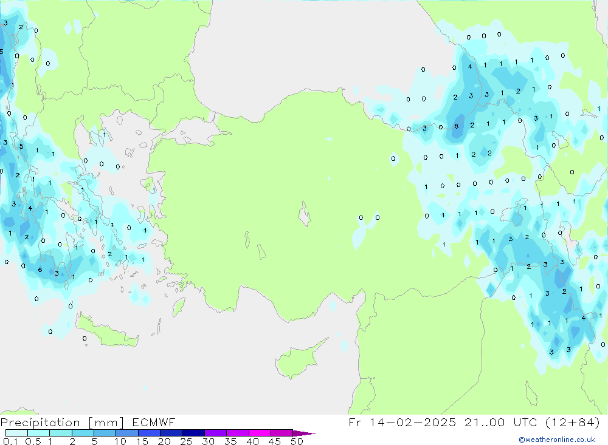Click the 0.5–1 mm legend color box

point(39,433)
